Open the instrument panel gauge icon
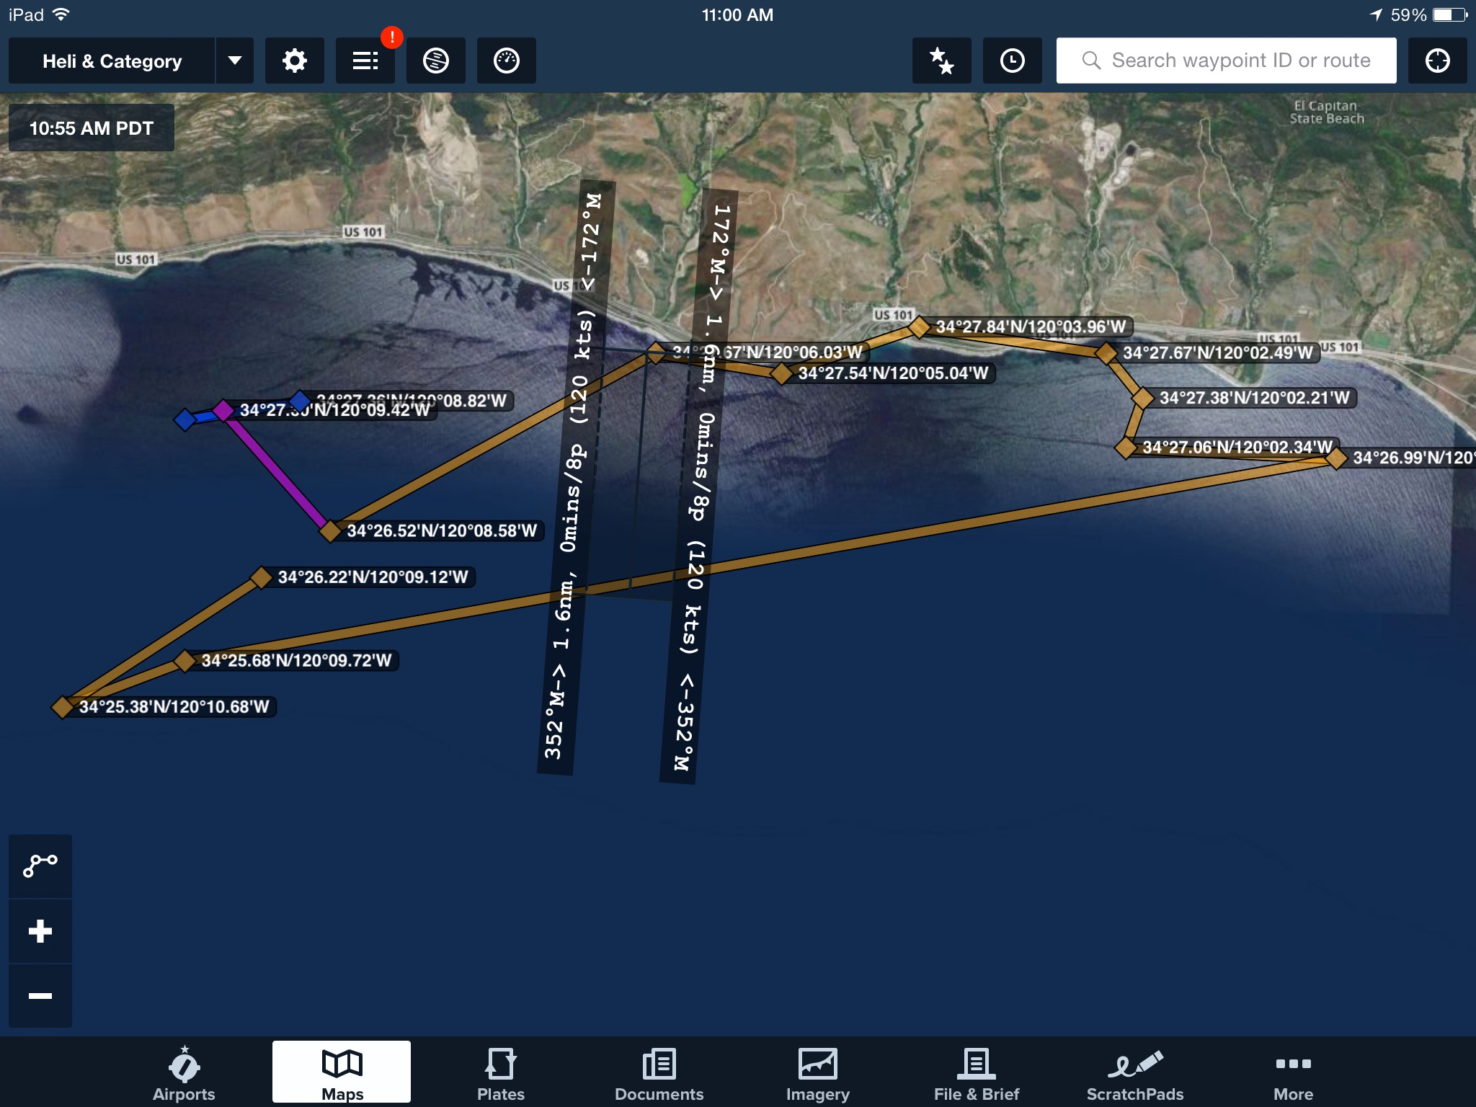 pyautogui.click(x=506, y=61)
